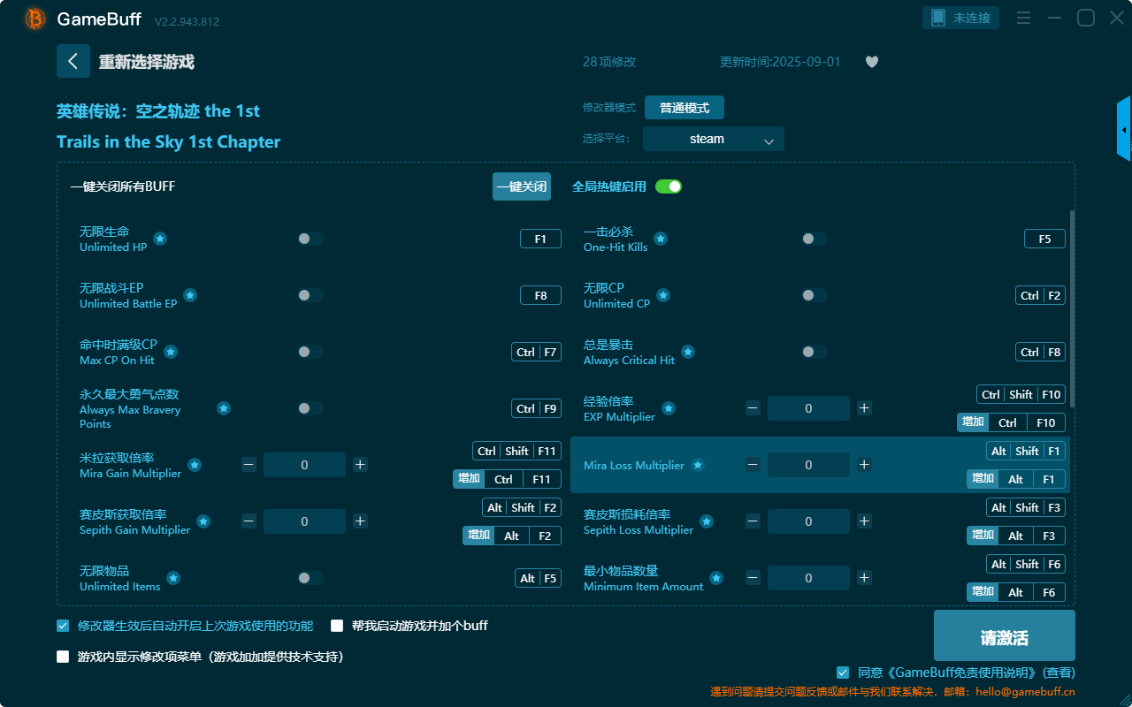This screenshot has height=707, width=1132.
Task: Expand the blue side panel arrow tab
Action: coord(1124,129)
